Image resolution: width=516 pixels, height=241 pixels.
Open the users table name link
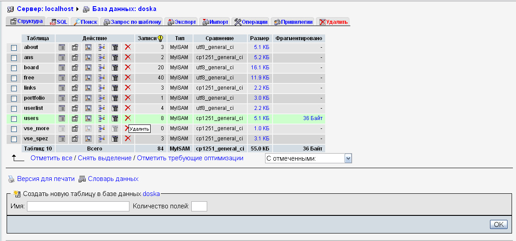[31, 118]
